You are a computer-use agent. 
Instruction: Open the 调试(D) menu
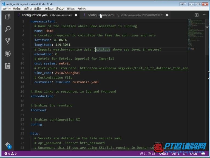click(60, 9)
